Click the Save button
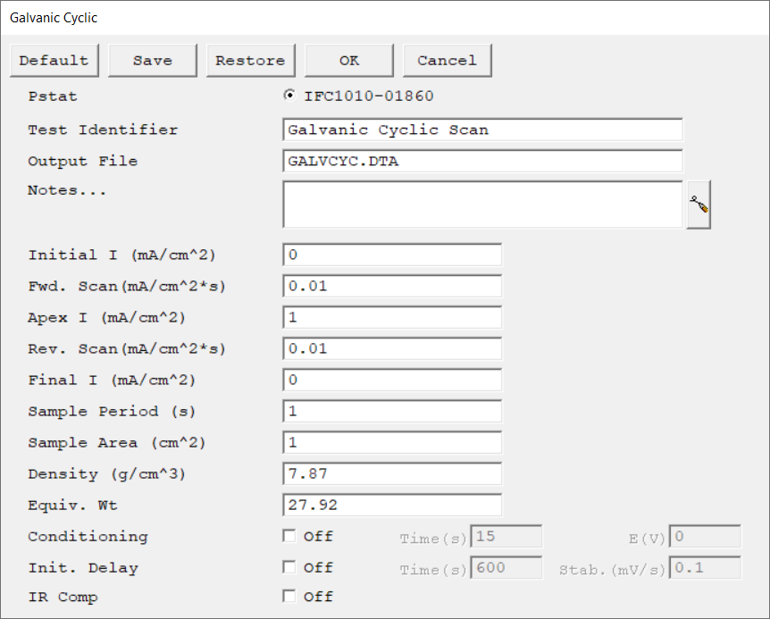The image size is (770, 619). 152,61
